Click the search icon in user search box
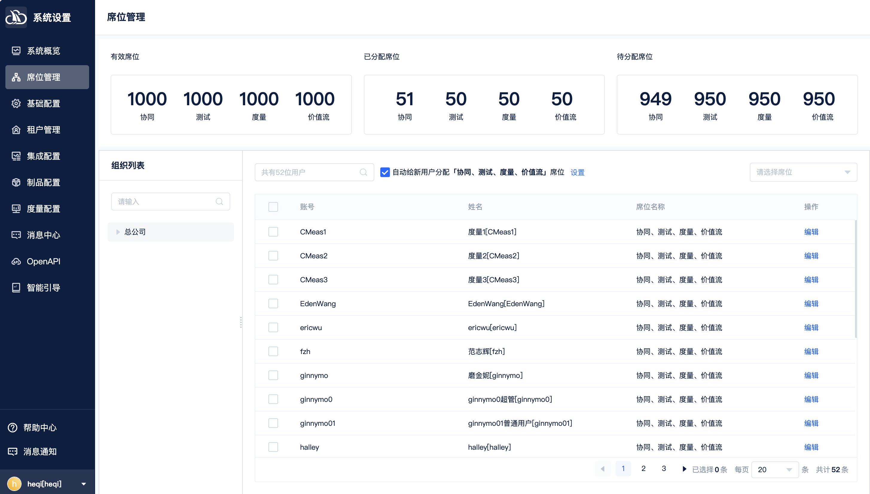 tap(363, 172)
